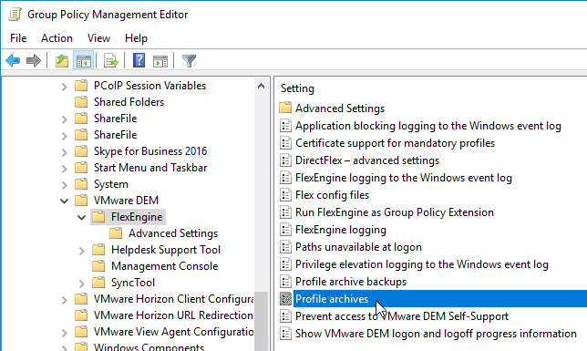Viewport: 587px width, 351px height.
Task: Expand the Helpdesk Support Tool node
Action: pos(82,251)
